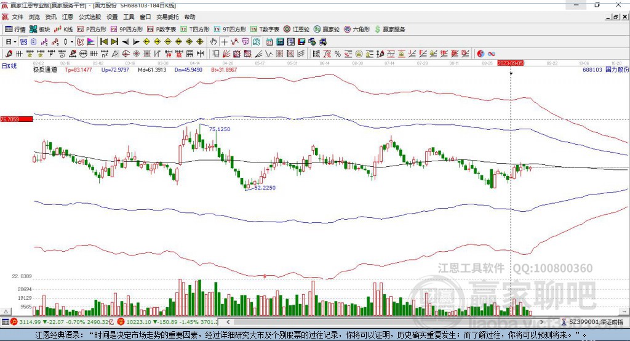Select the hand pan tool
The width and height of the screenshot is (630, 341).
coord(213,42)
